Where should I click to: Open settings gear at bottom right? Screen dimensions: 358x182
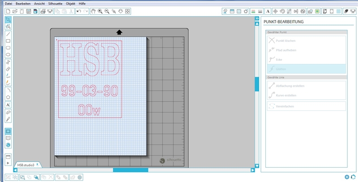click(x=346, y=177)
